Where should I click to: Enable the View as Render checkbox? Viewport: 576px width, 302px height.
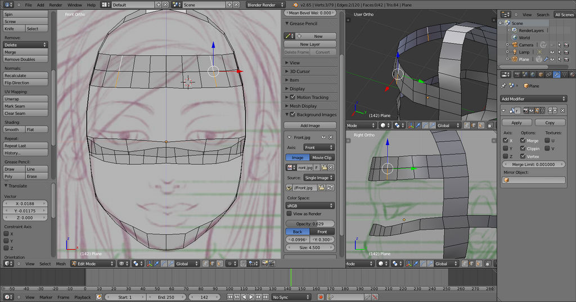289,214
